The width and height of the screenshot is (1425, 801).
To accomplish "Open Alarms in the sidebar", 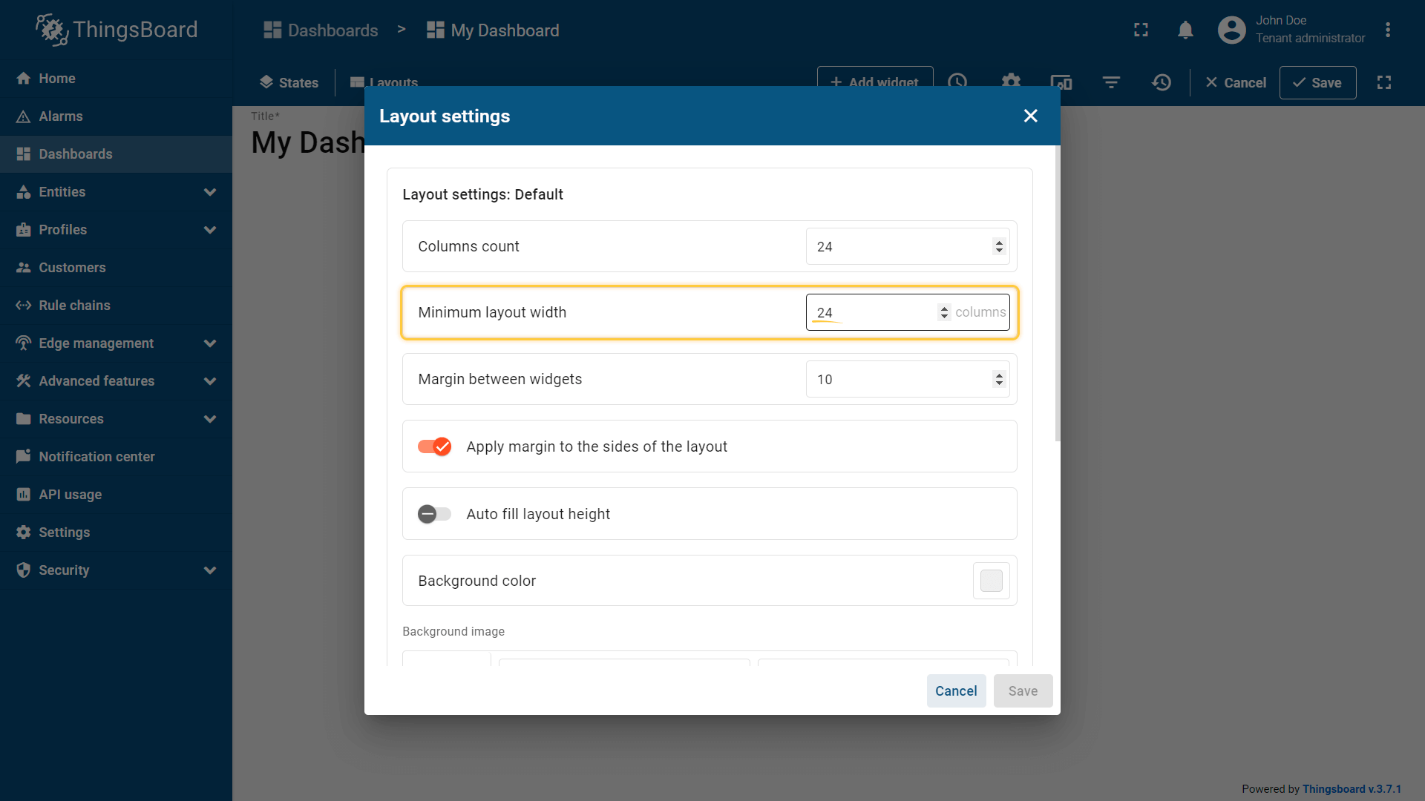I will point(61,116).
